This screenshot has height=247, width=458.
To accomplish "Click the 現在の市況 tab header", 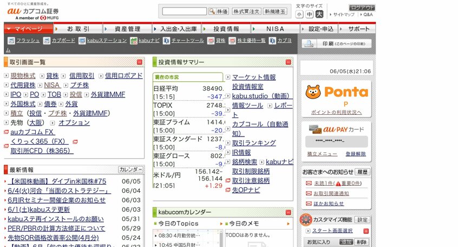I will coord(188,77).
